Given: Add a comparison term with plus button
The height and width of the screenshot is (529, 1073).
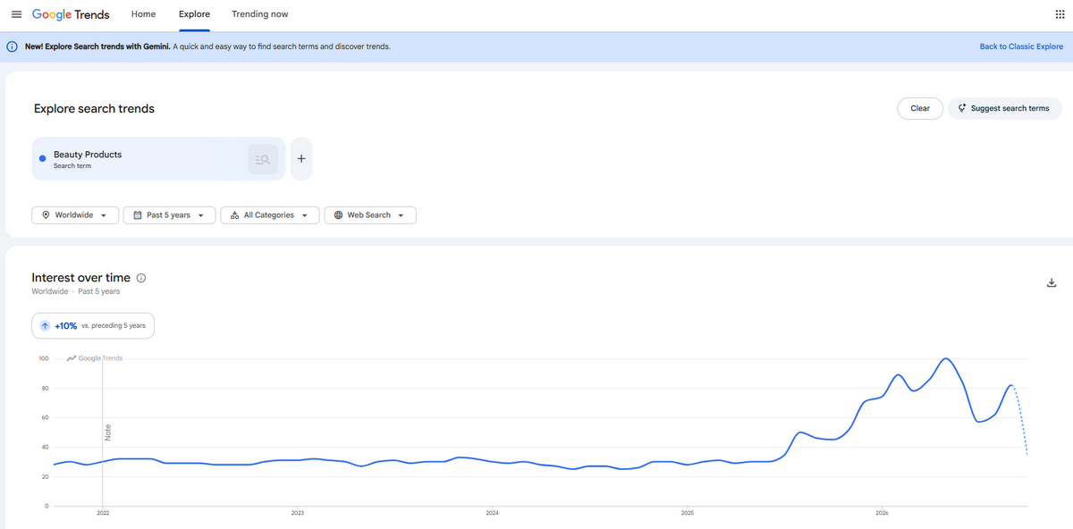Looking at the screenshot, I should (301, 159).
